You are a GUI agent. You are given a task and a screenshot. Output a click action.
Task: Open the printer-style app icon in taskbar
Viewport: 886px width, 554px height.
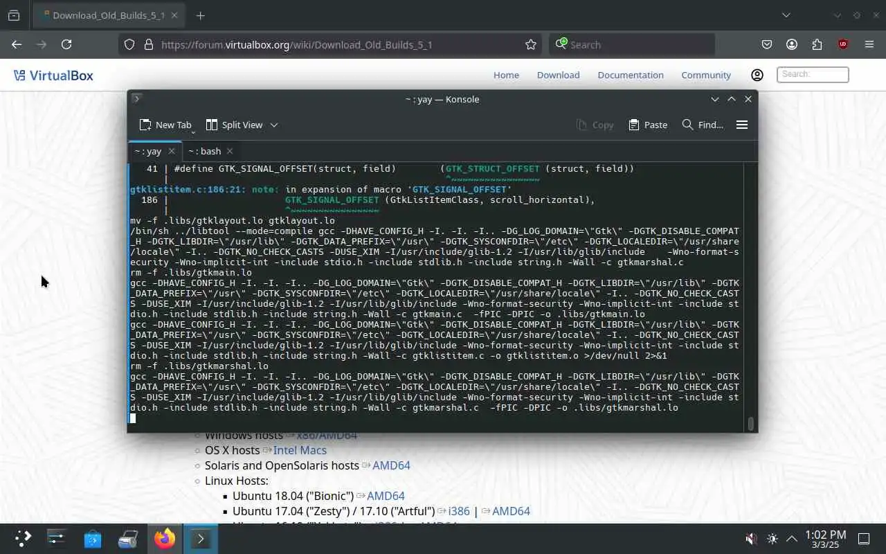click(129, 538)
